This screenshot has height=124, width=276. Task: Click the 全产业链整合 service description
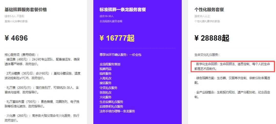(232, 94)
